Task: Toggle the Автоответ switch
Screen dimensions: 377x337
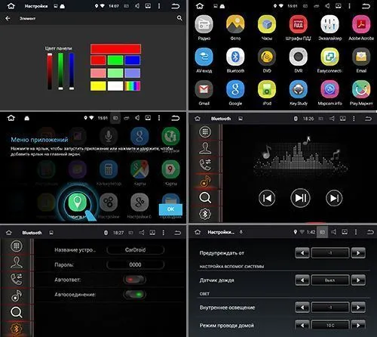Action: 135,280
